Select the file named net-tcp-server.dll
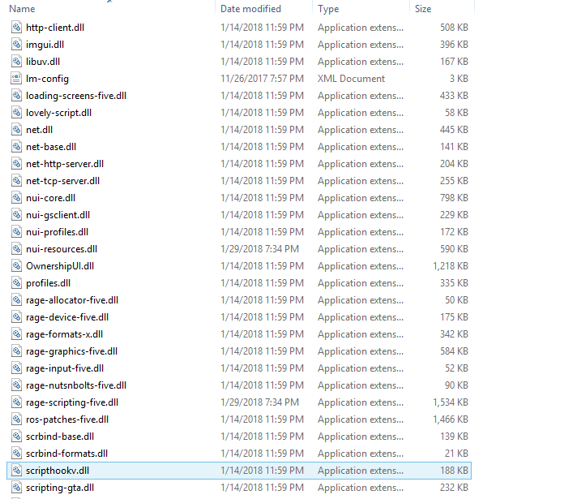Viewport: 577px width, 499px height. pyautogui.click(x=62, y=181)
